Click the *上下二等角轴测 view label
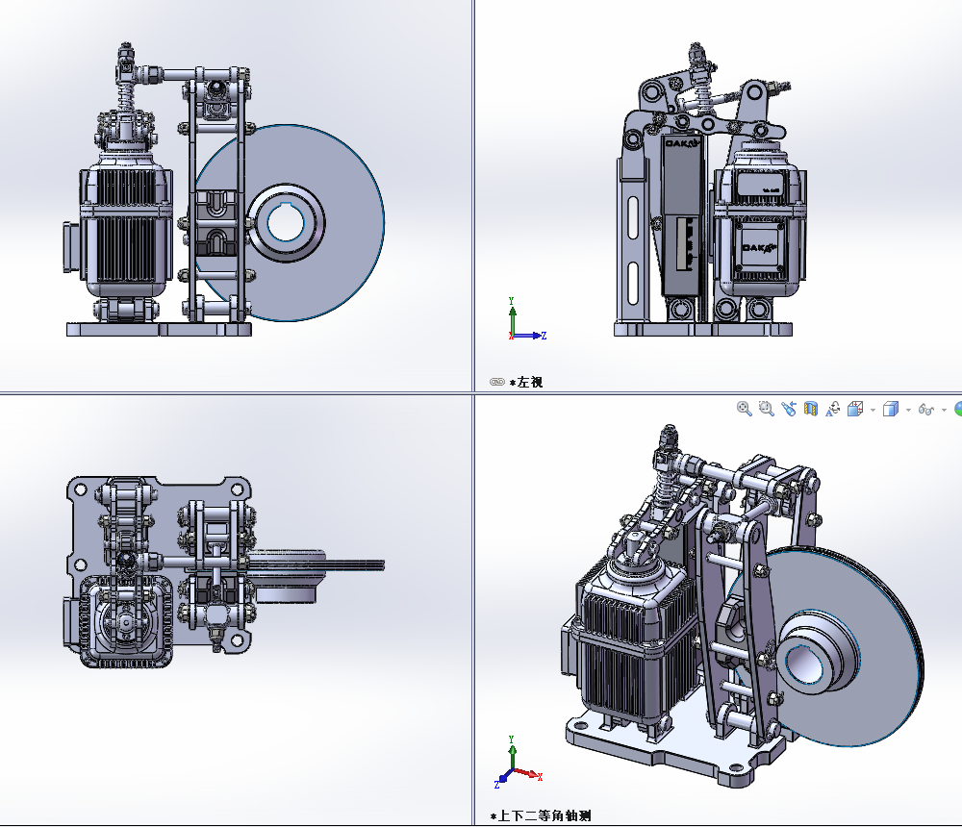 click(541, 816)
